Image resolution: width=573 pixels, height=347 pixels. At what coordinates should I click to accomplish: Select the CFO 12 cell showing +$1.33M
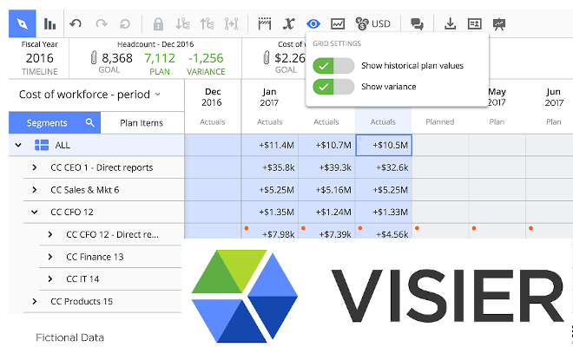384,213
